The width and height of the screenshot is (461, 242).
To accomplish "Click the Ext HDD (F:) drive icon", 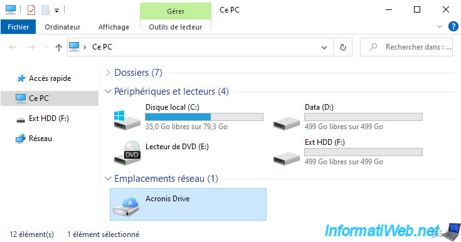I will [287, 158].
